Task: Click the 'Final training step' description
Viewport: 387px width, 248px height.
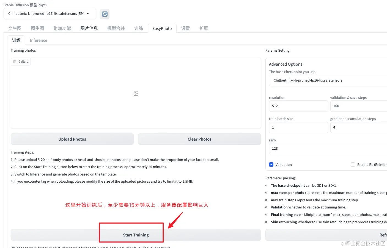Action: point(329,215)
